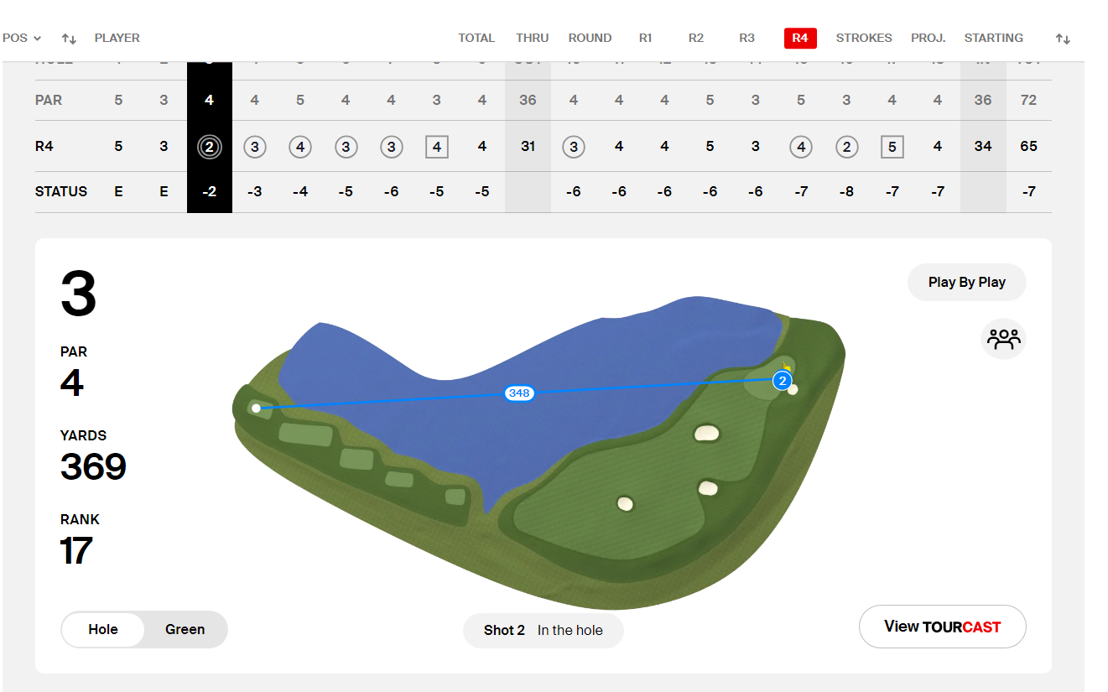Click the group players icon button

tap(1003, 339)
